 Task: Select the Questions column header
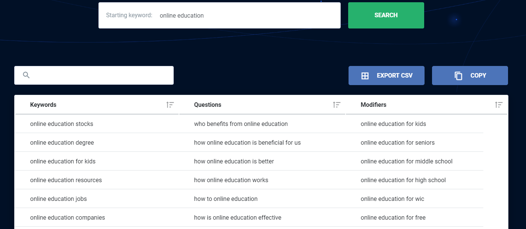coord(207,105)
